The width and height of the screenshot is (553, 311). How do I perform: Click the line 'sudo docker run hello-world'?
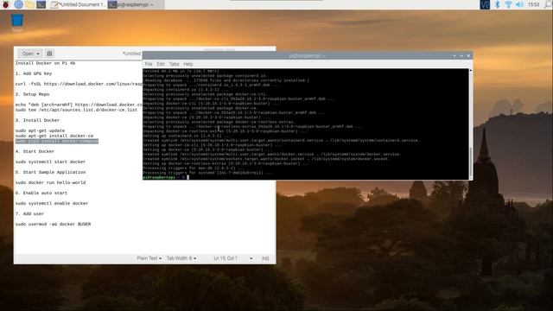50,182
